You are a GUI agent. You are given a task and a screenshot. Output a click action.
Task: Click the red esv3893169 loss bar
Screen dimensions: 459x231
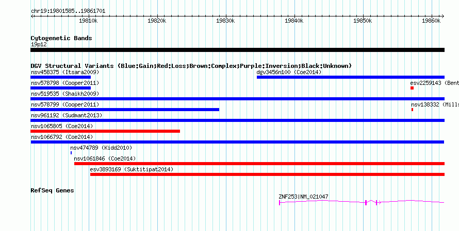click(267, 174)
